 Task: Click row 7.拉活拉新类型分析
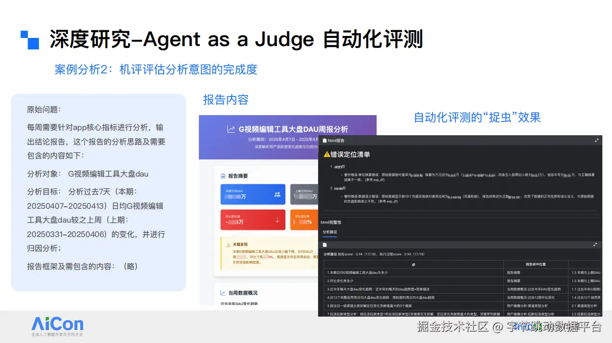tap(414, 314)
